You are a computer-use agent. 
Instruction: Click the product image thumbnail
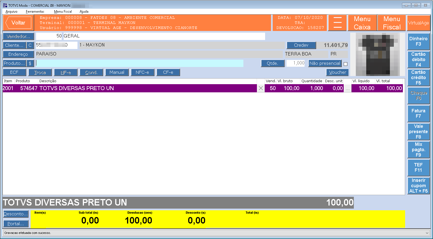click(x=378, y=54)
